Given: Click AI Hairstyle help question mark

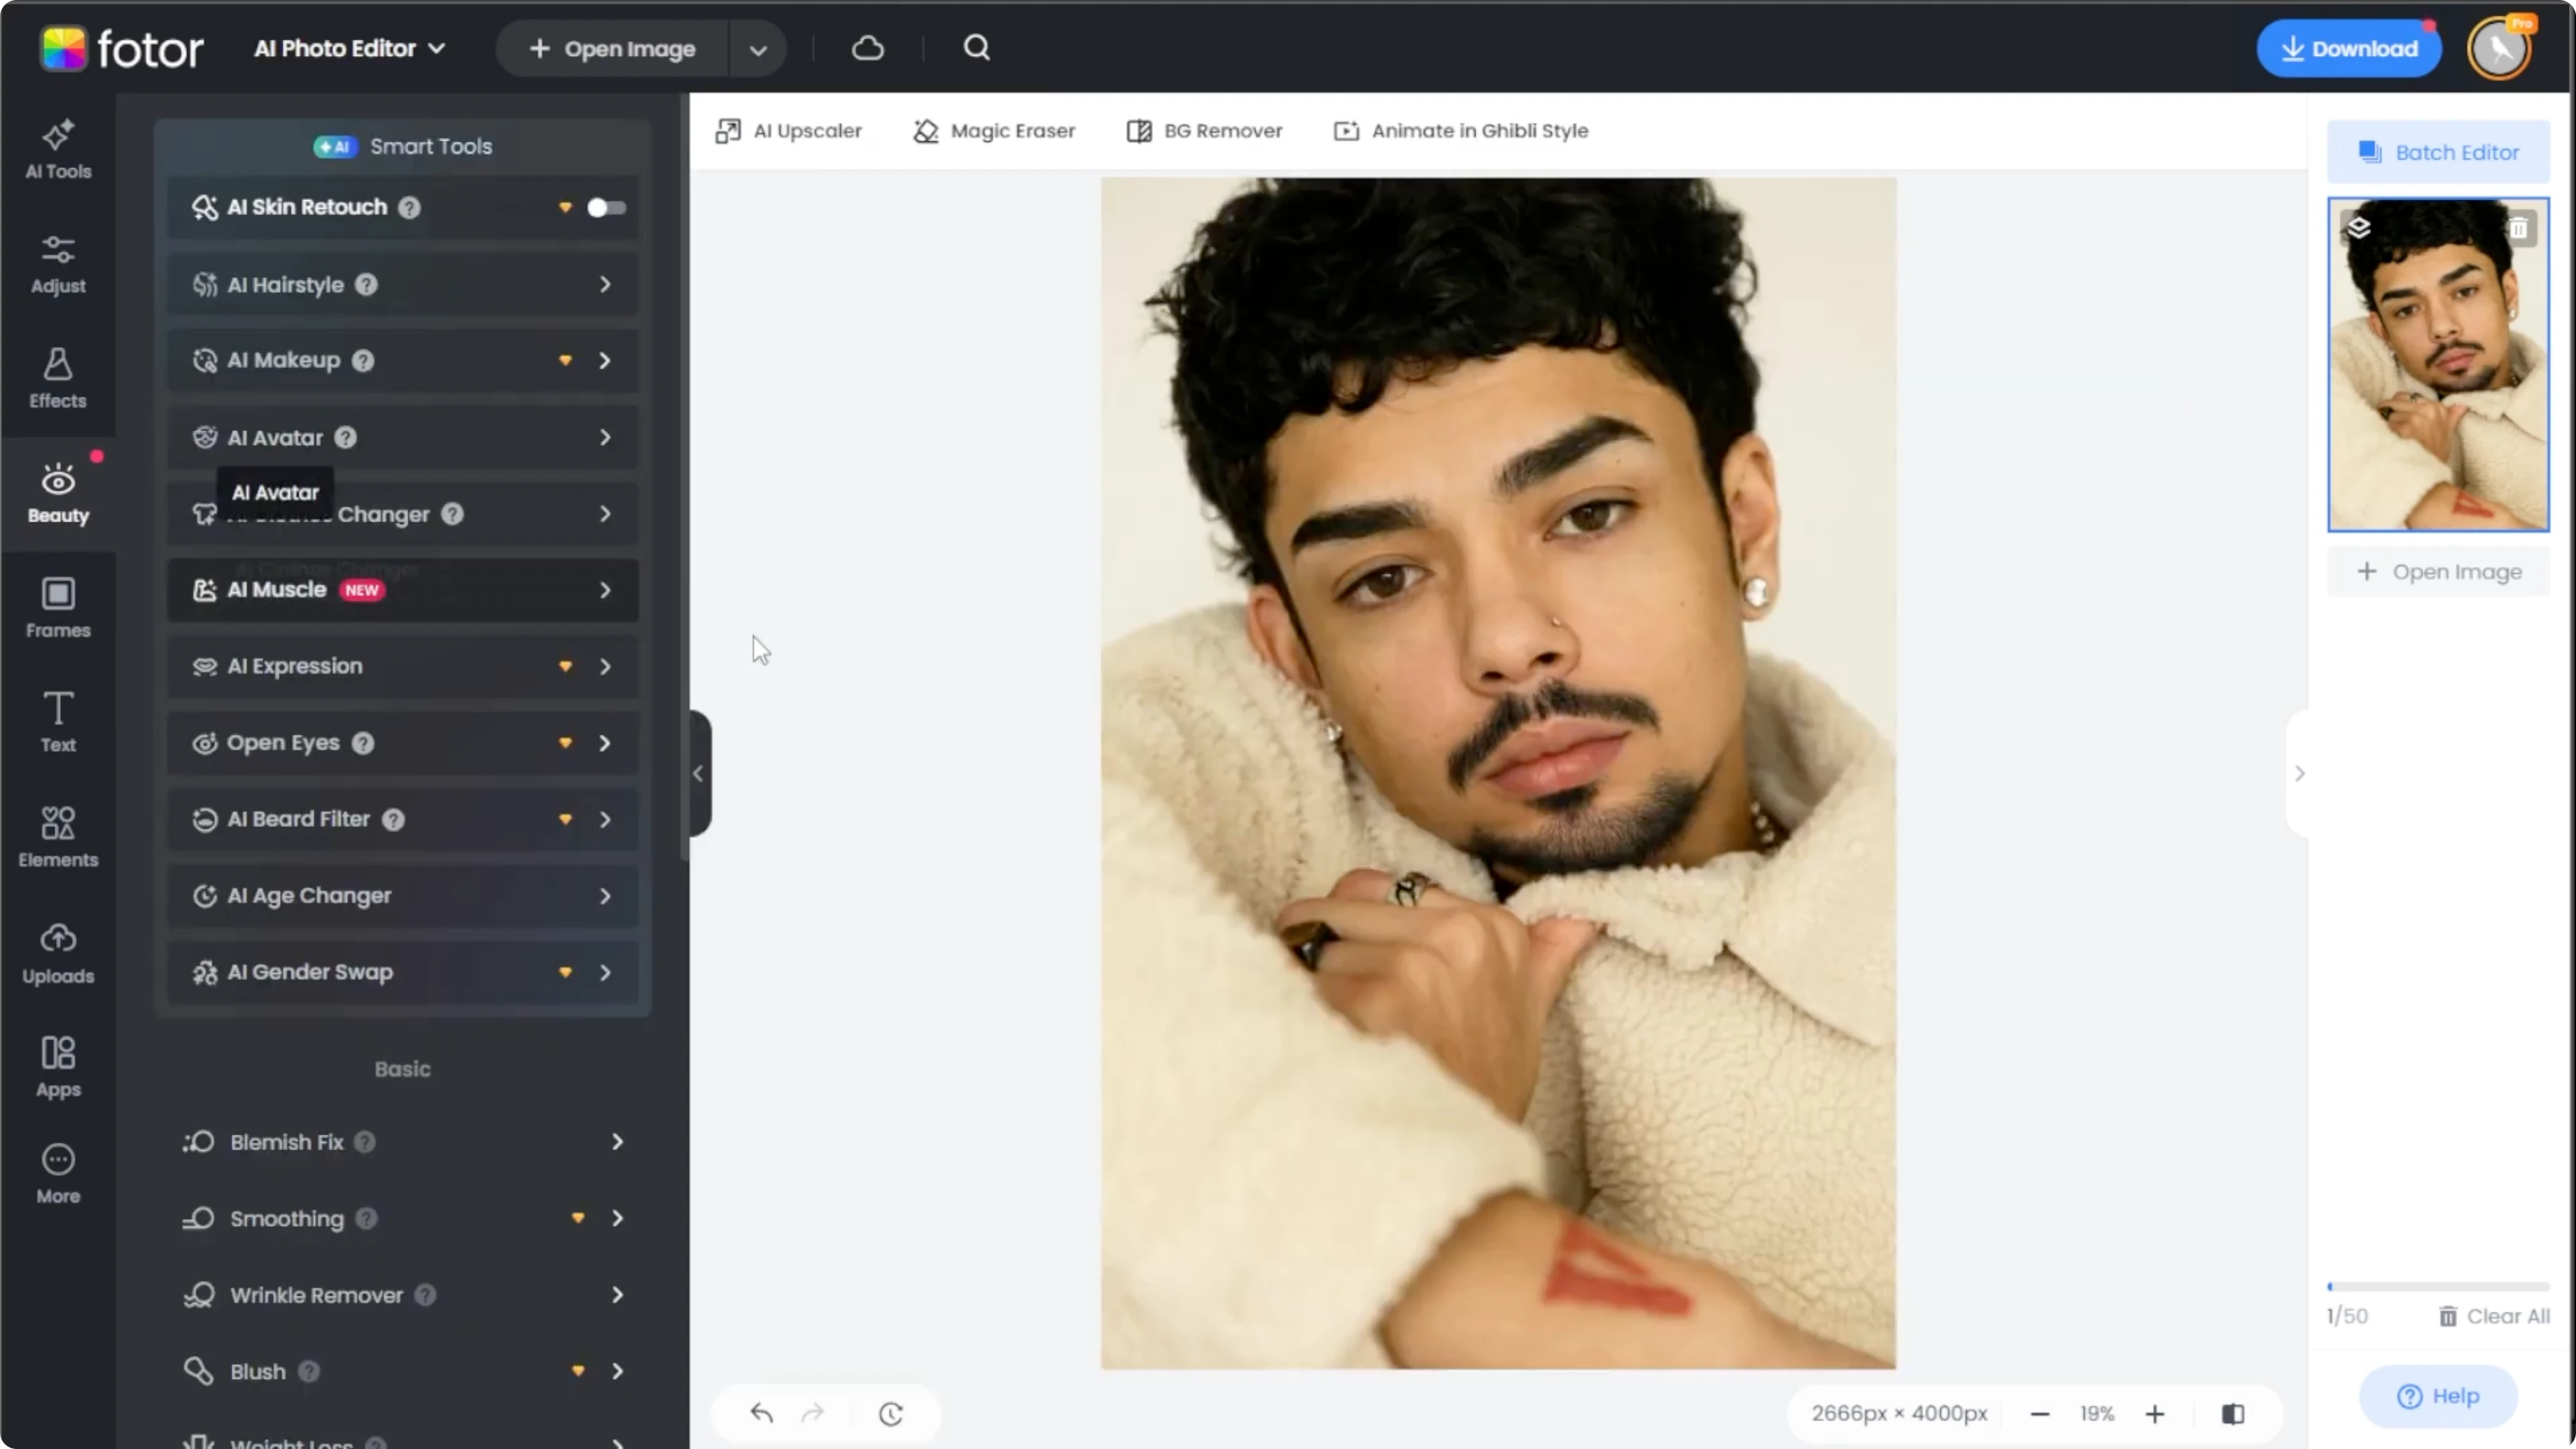Looking at the screenshot, I should coord(367,285).
